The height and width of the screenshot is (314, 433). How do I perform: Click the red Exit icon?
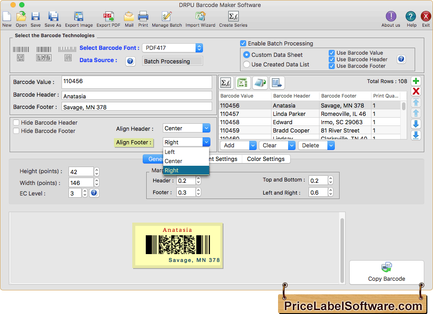(x=426, y=17)
